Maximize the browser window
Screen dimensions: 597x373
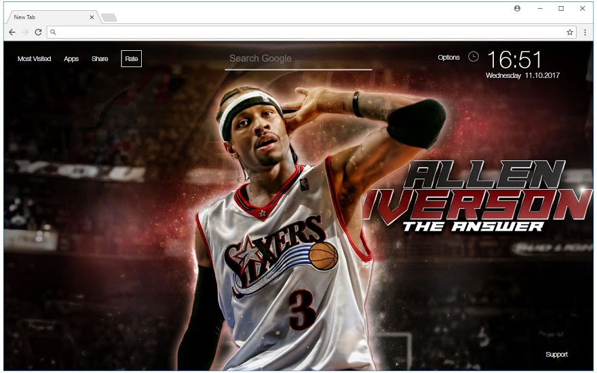click(x=561, y=9)
